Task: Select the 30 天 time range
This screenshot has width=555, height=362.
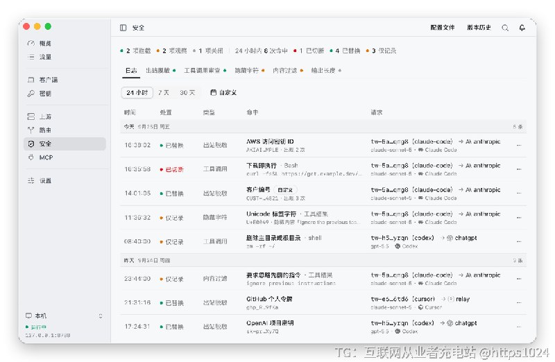Action: (x=187, y=92)
